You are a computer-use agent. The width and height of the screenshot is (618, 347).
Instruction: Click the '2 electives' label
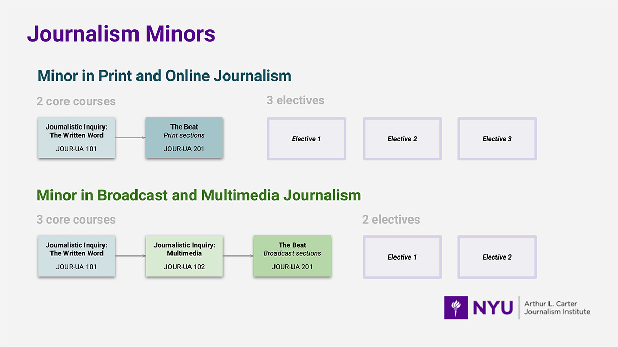click(390, 220)
